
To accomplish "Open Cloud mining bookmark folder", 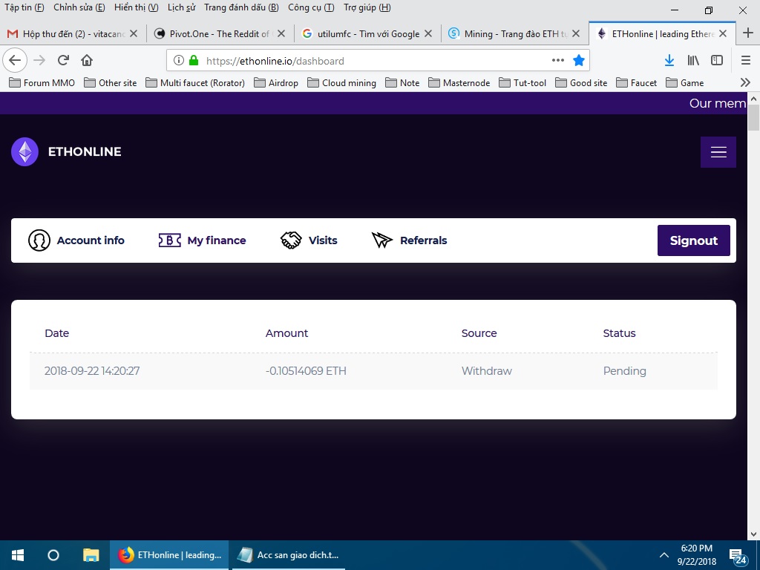I will click(x=341, y=83).
